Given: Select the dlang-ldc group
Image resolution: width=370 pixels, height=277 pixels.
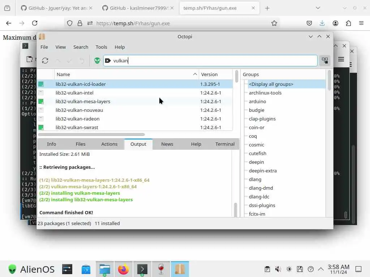Looking at the screenshot, I should (x=259, y=197).
